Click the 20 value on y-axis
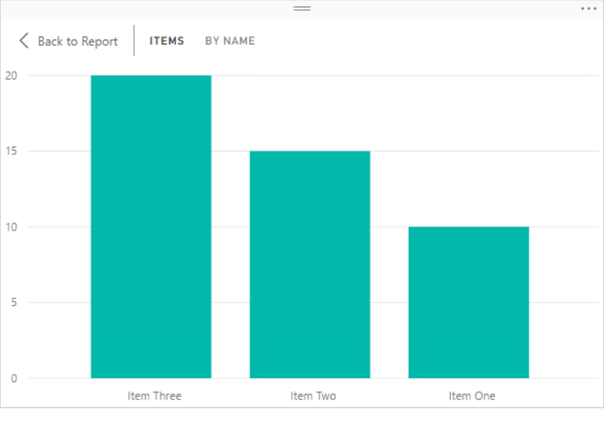 (x=12, y=76)
